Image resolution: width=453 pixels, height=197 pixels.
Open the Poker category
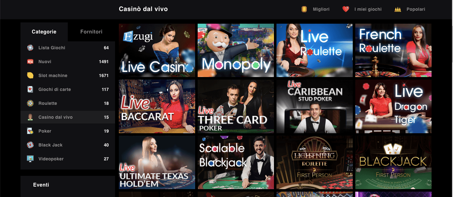(68, 131)
